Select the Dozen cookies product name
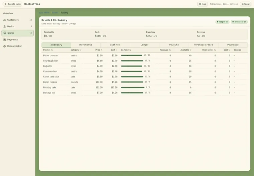This screenshot has height=176, width=254. pos(50,82)
